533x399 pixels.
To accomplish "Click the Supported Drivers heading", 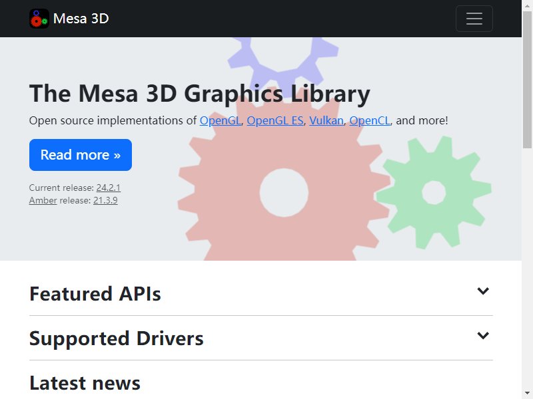I will tap(117, 338).
